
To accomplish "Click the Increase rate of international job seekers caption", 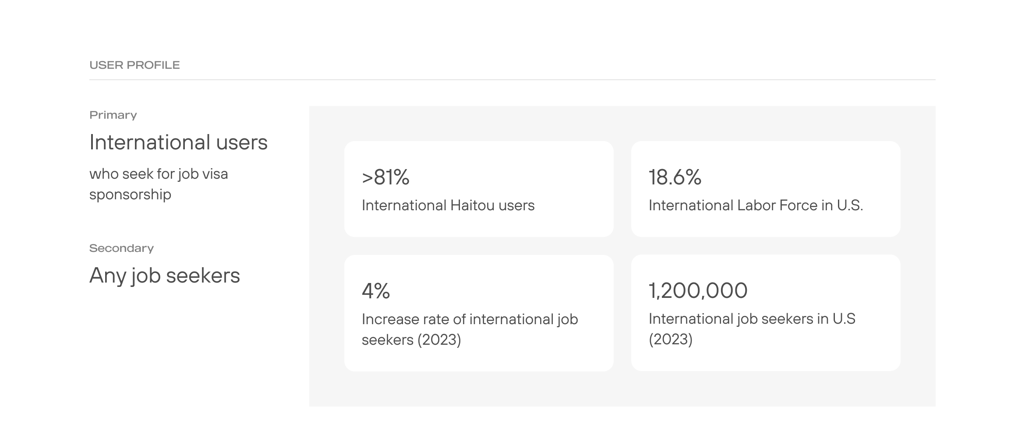I will click(470, 329).
